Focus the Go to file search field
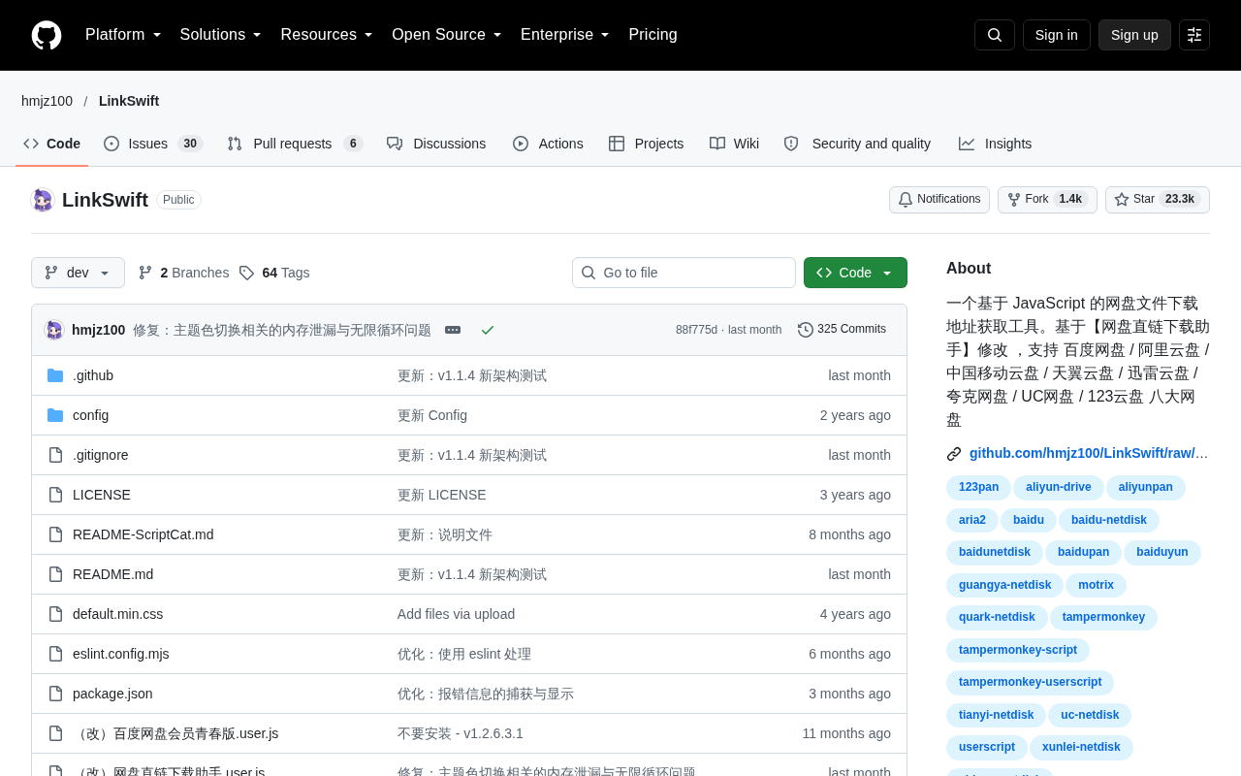This screenshot has width=1241, height=776. pos(684,273)
